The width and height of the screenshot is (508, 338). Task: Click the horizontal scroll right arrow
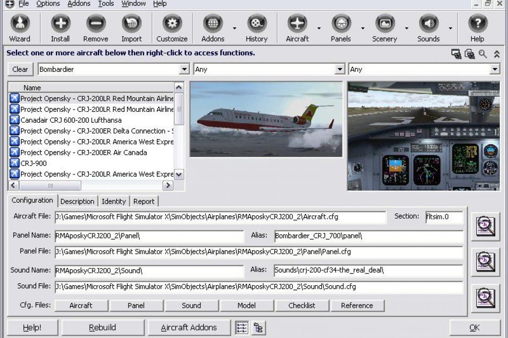coord(168,186)
